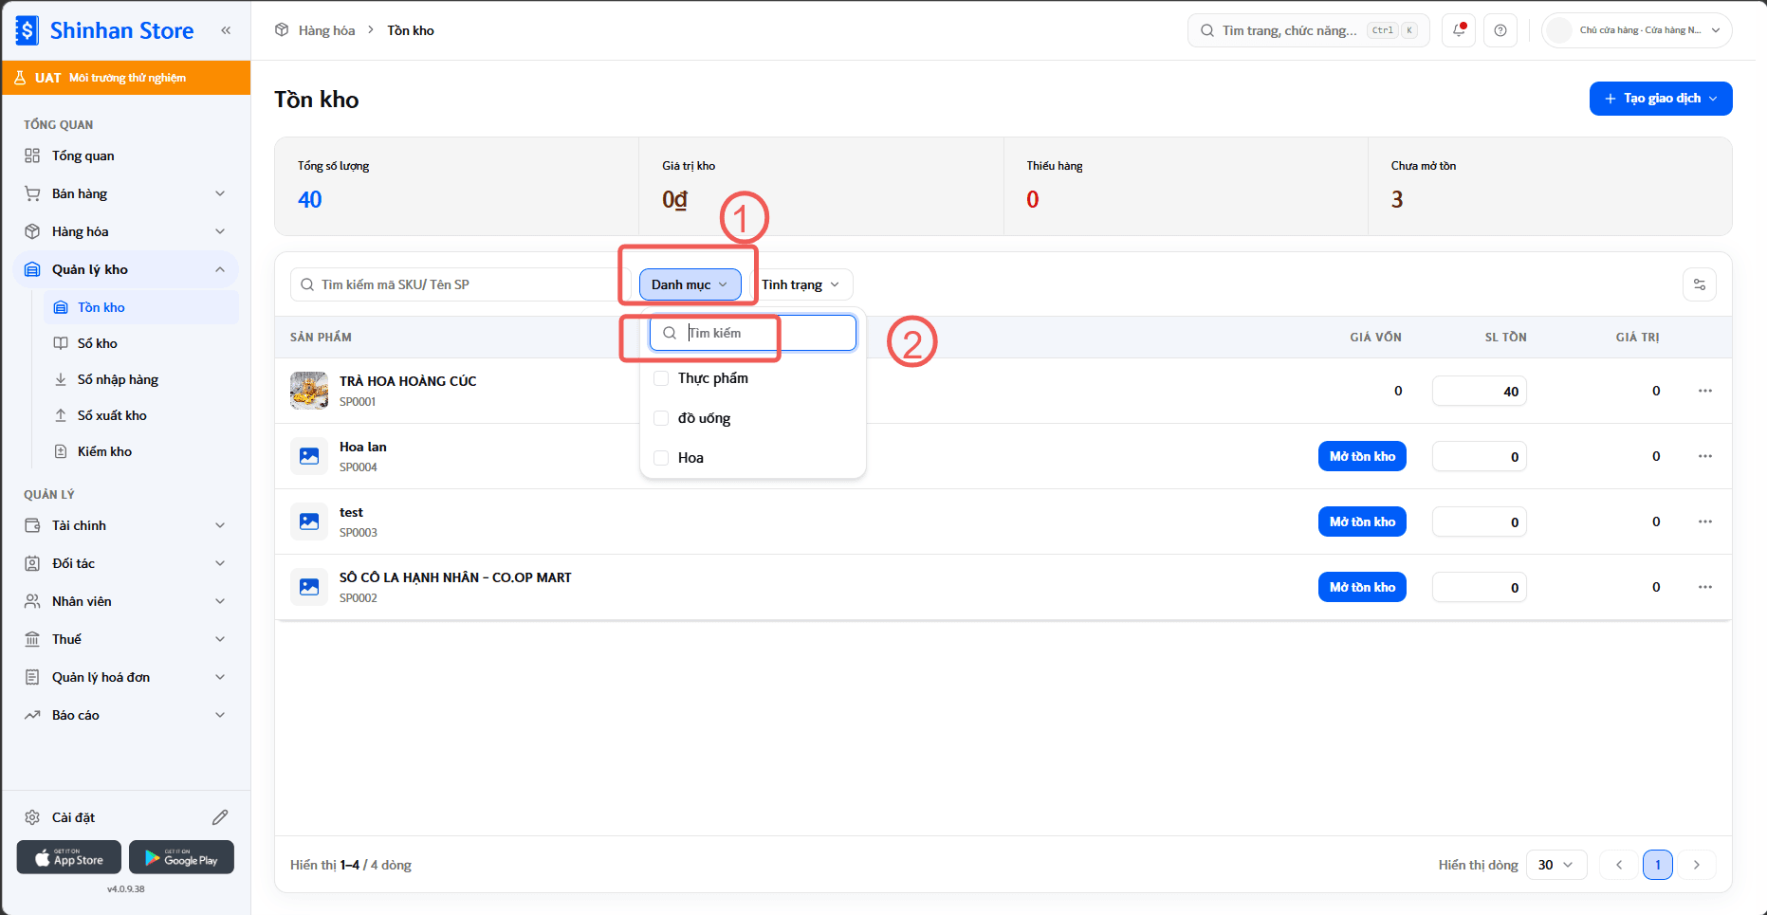Focus the SKU/Tên SP search field
Viewport: 1767px width, 915px height.
[461, 284]
